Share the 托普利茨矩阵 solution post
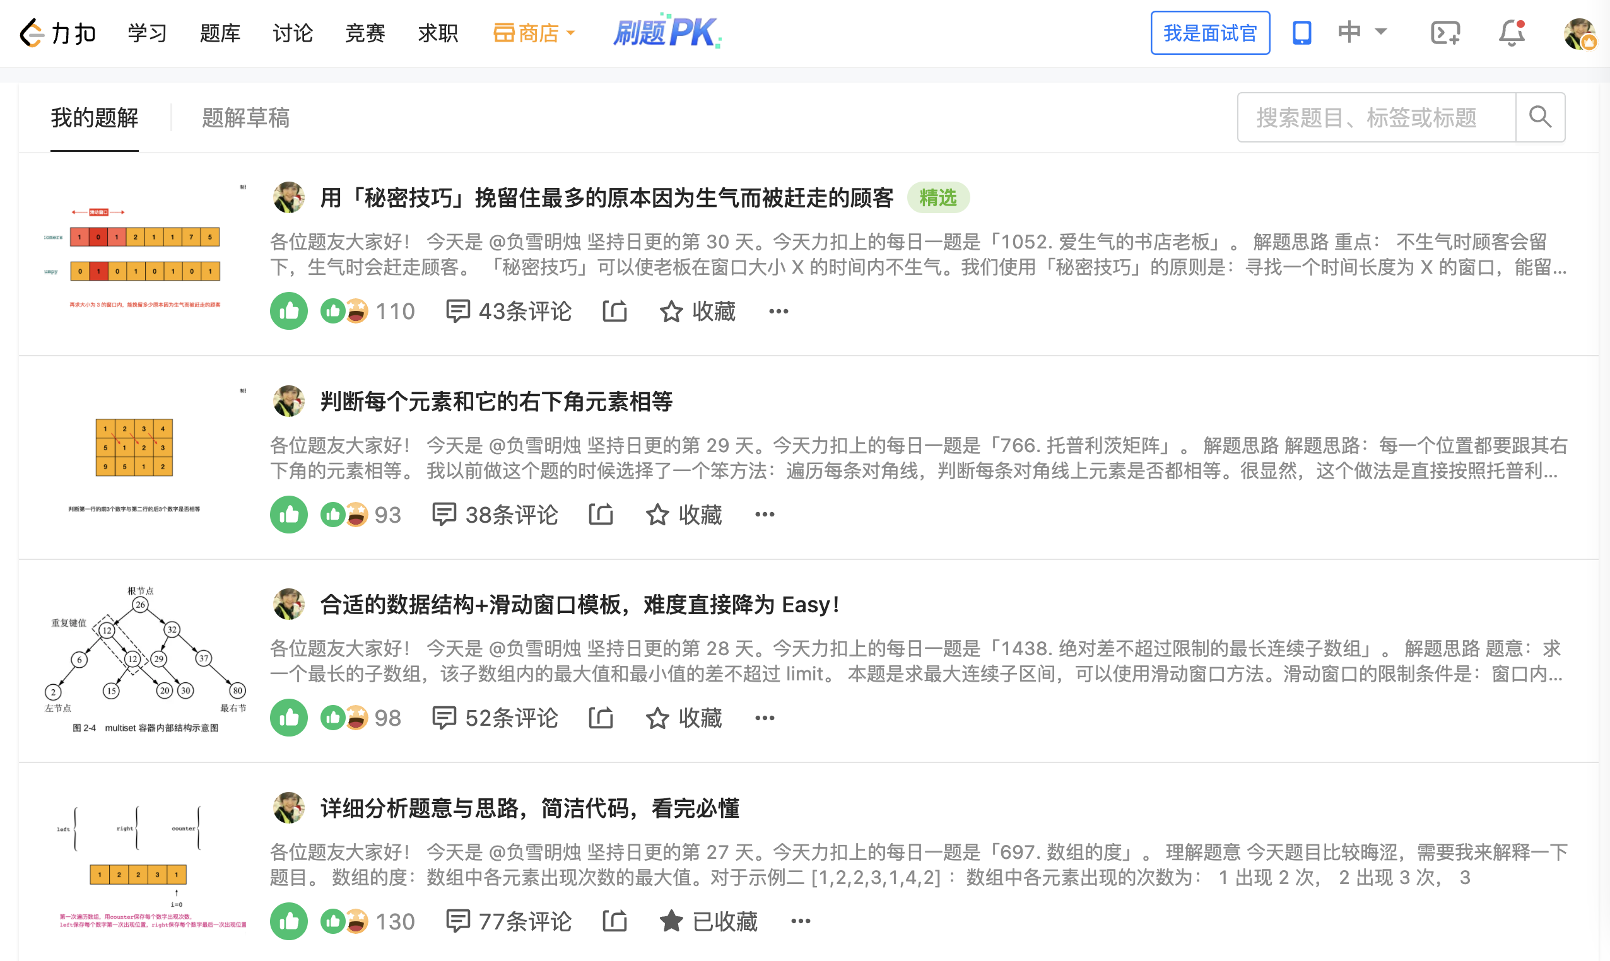Viewport: 1610px width, 961px height. coord(601,515)
